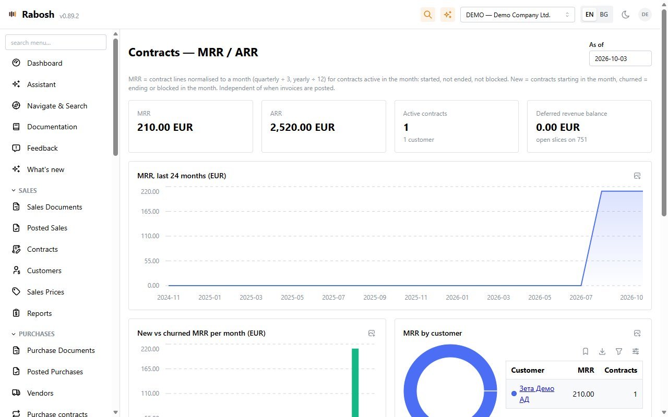Collapse the SALES section
Viewport: 668px width, 417px height.
point(24,191)
